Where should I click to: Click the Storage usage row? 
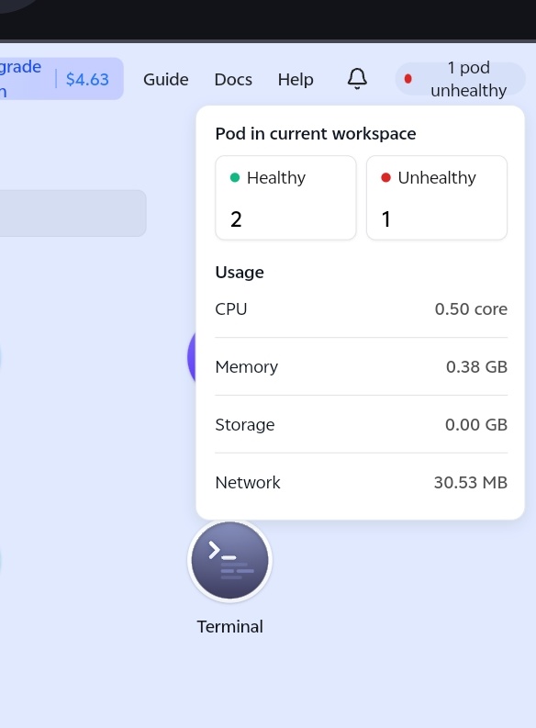(361, 424)
